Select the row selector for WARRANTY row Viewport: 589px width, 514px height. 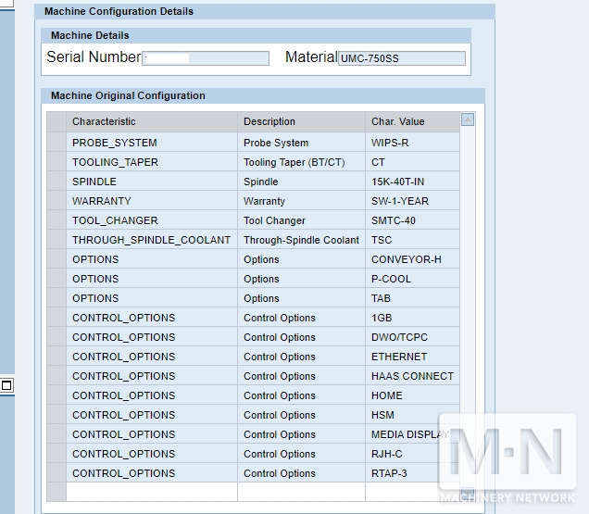[56, 201]
